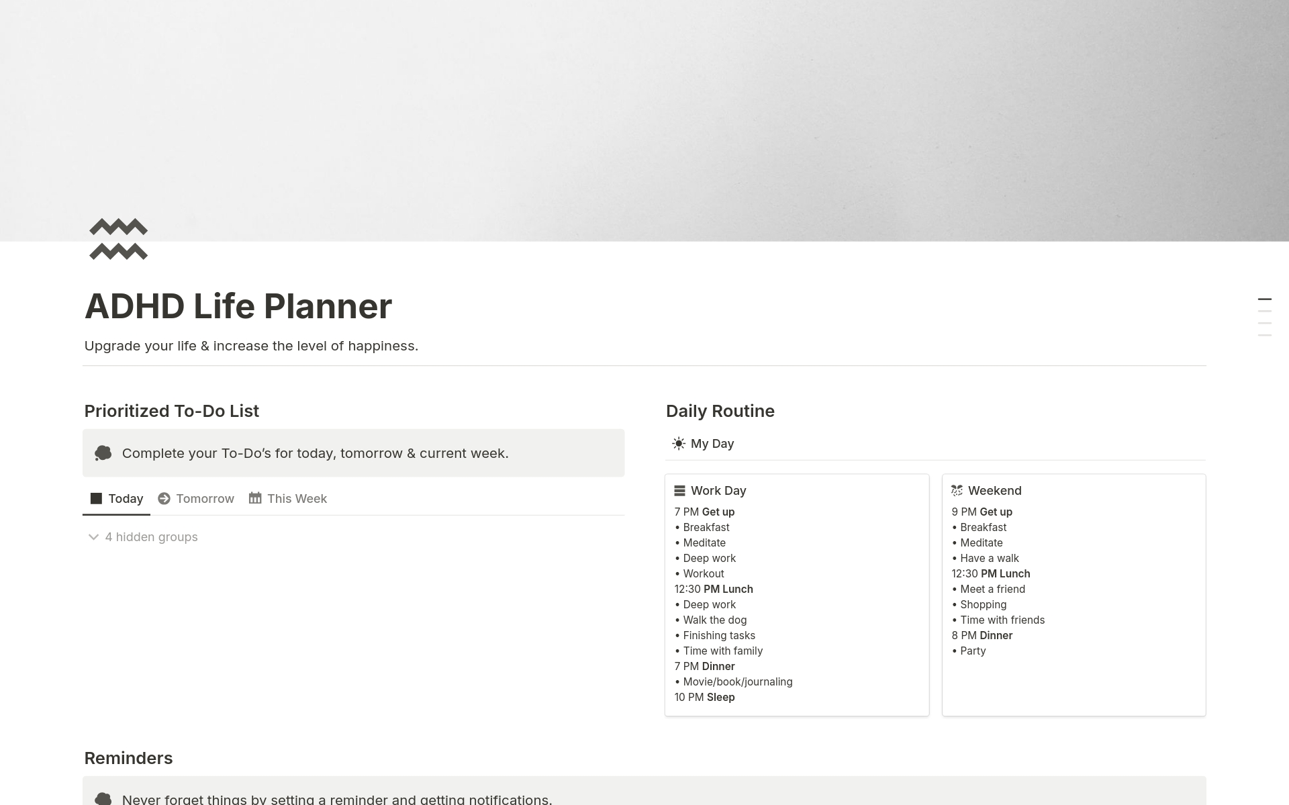Click the thought-bubble icon in the To-Do callout
The width and height of the screenshot is (1289, 805).
102,453
